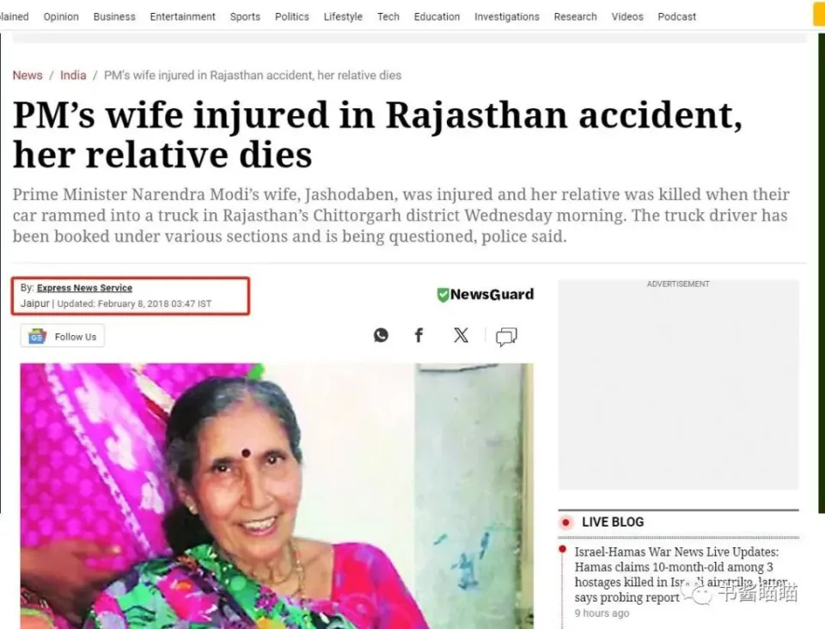The width and height of the screenshot is (825, 629).
Task: Click the Follow Us button
Action: 62,336
